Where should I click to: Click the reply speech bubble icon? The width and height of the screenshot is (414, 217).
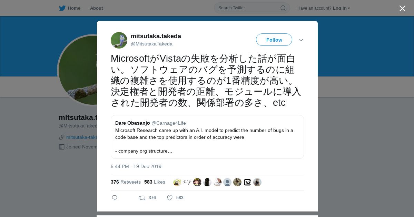[115, 198]
